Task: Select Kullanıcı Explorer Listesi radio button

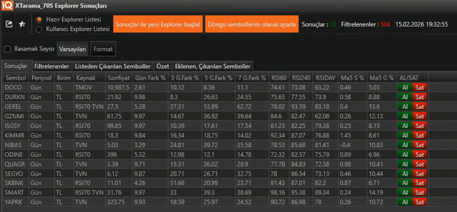Action: point(38,29)
